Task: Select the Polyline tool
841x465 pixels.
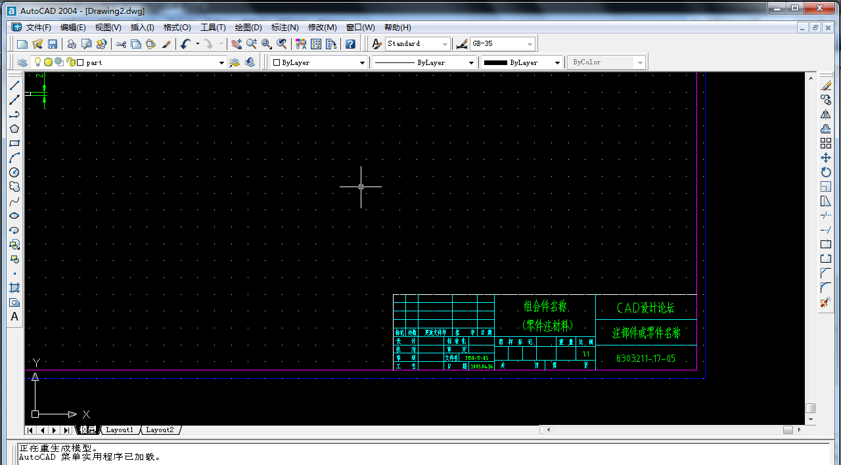Action: (14, 114)
